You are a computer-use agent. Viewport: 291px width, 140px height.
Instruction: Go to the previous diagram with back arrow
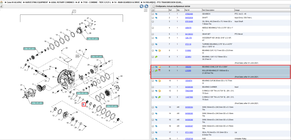point(141,6)
